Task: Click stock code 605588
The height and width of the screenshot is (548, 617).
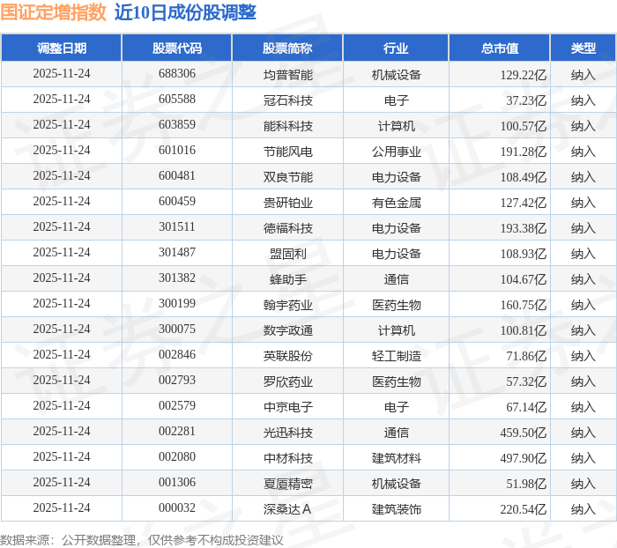Action: pyautogui.click(x=177, y=100)
